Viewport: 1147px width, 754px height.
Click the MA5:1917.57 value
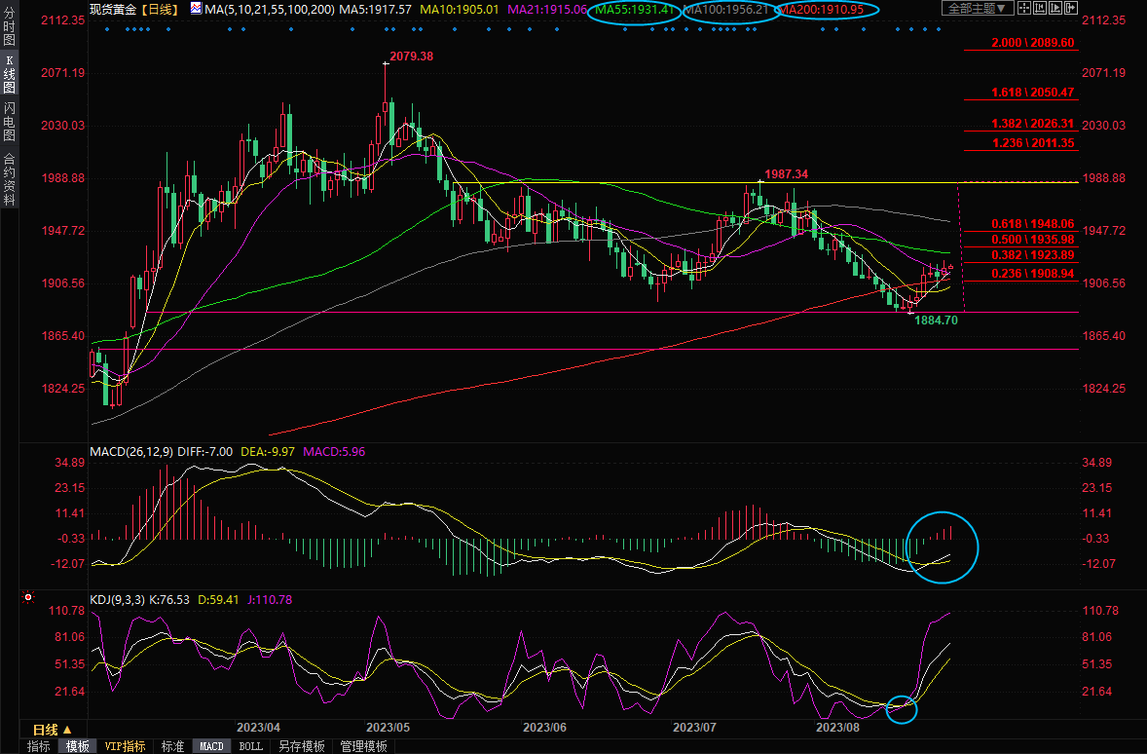pyautogui.click(x=375, y=10)
